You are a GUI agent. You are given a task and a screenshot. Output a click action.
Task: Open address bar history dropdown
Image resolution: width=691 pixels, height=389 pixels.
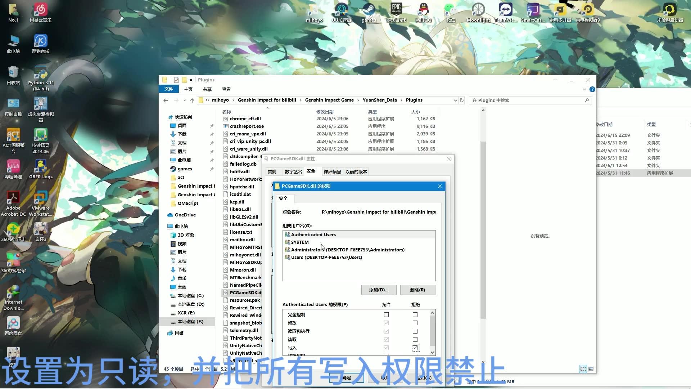455,100
